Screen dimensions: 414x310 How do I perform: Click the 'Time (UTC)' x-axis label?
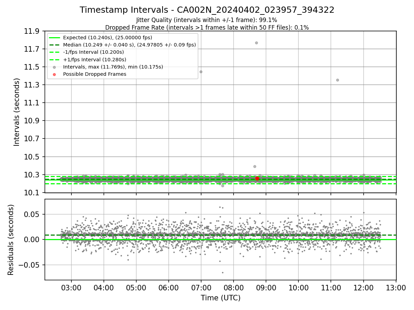coord(221,298)
